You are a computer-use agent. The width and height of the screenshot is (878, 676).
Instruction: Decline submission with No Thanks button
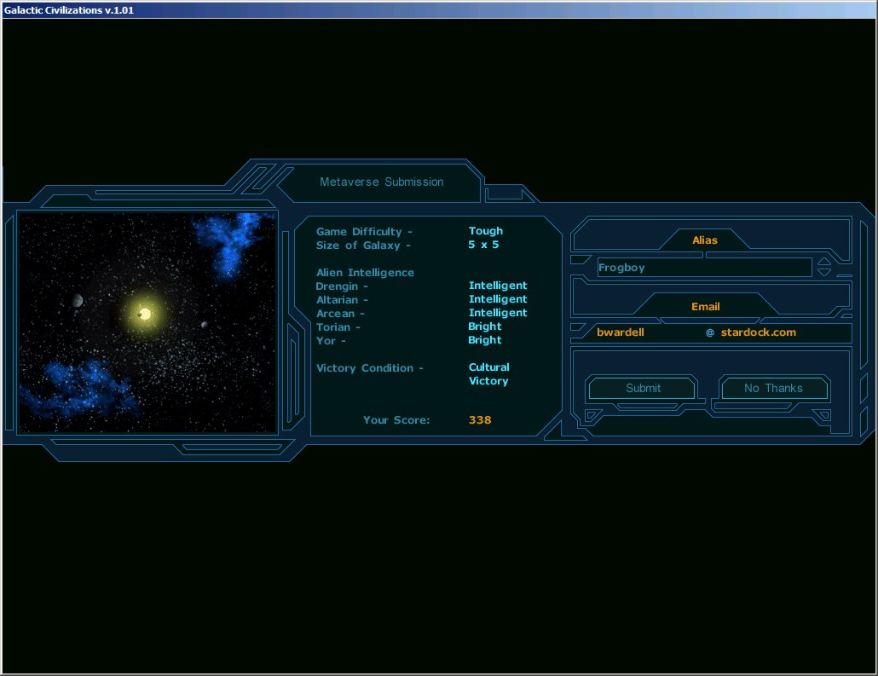coord(773,388)
